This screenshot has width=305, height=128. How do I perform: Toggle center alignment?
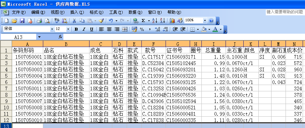[x=109, y=29]
